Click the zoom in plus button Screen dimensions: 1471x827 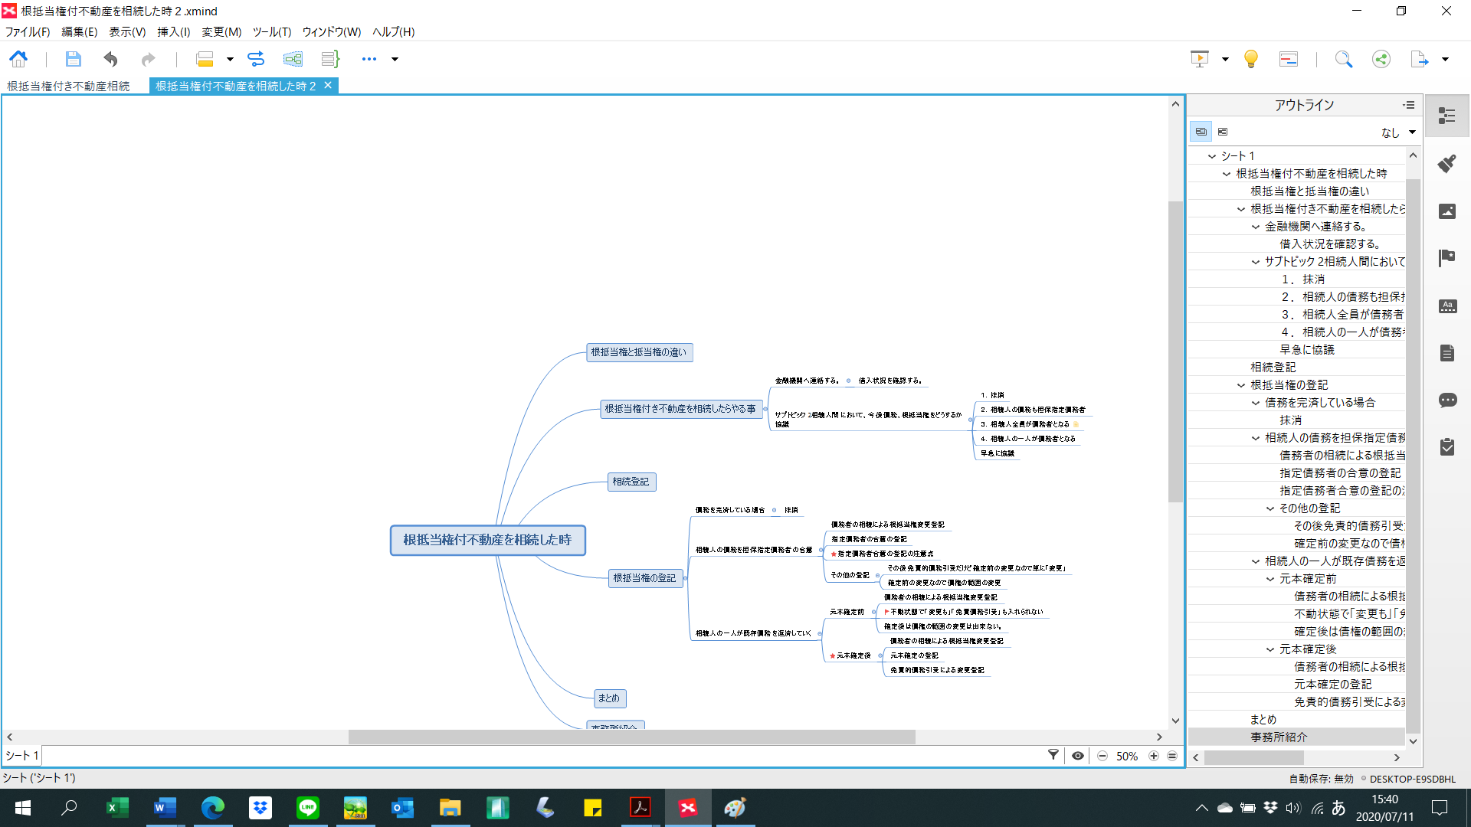pyautogui.click(x=1154, y=756)
